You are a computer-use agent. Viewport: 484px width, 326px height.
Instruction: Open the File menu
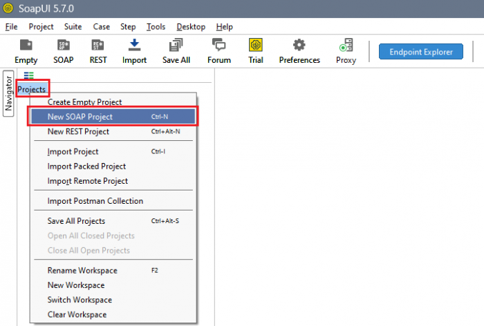(x=11, y=27)
